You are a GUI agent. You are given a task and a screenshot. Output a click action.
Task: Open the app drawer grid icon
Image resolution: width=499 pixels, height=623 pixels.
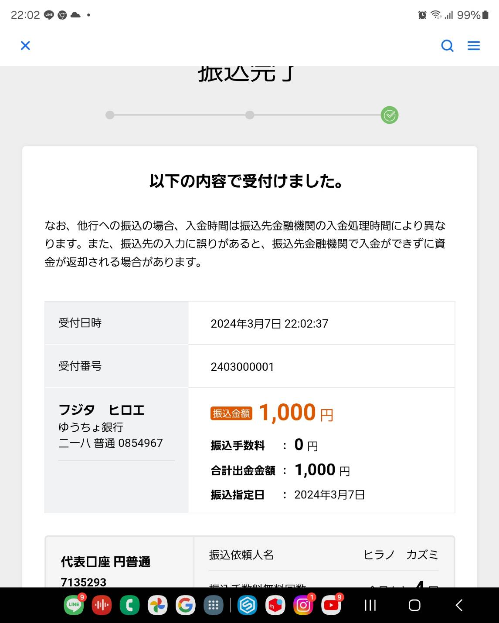213,605
